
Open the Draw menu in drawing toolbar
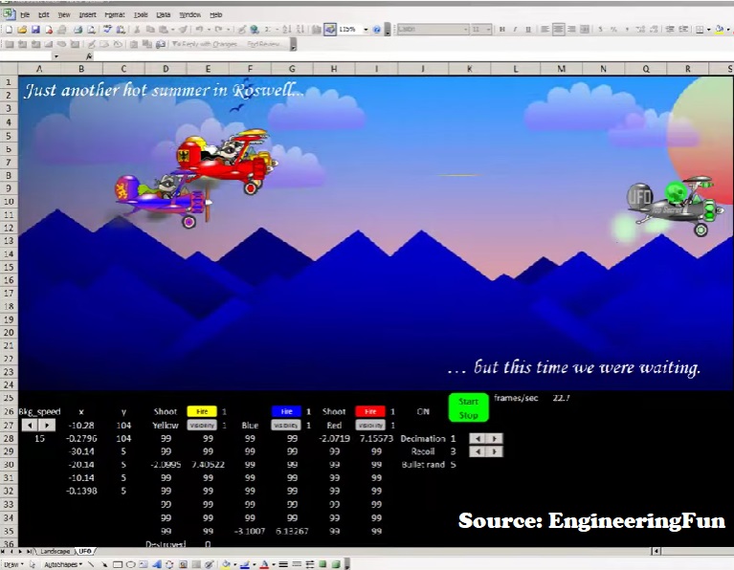tap(13, 564)
